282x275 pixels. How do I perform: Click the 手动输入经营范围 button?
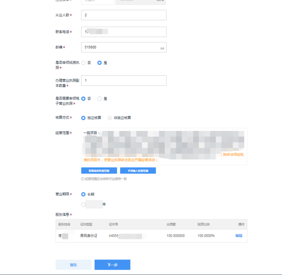[x=138, y=170]
